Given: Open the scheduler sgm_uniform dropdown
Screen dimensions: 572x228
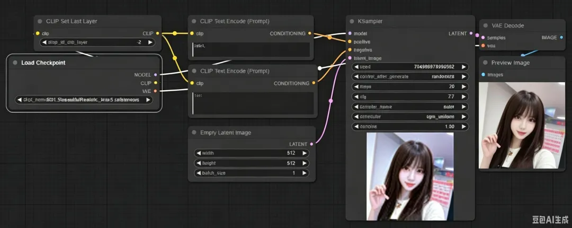Looking at the screenshot, I should 410,117.
